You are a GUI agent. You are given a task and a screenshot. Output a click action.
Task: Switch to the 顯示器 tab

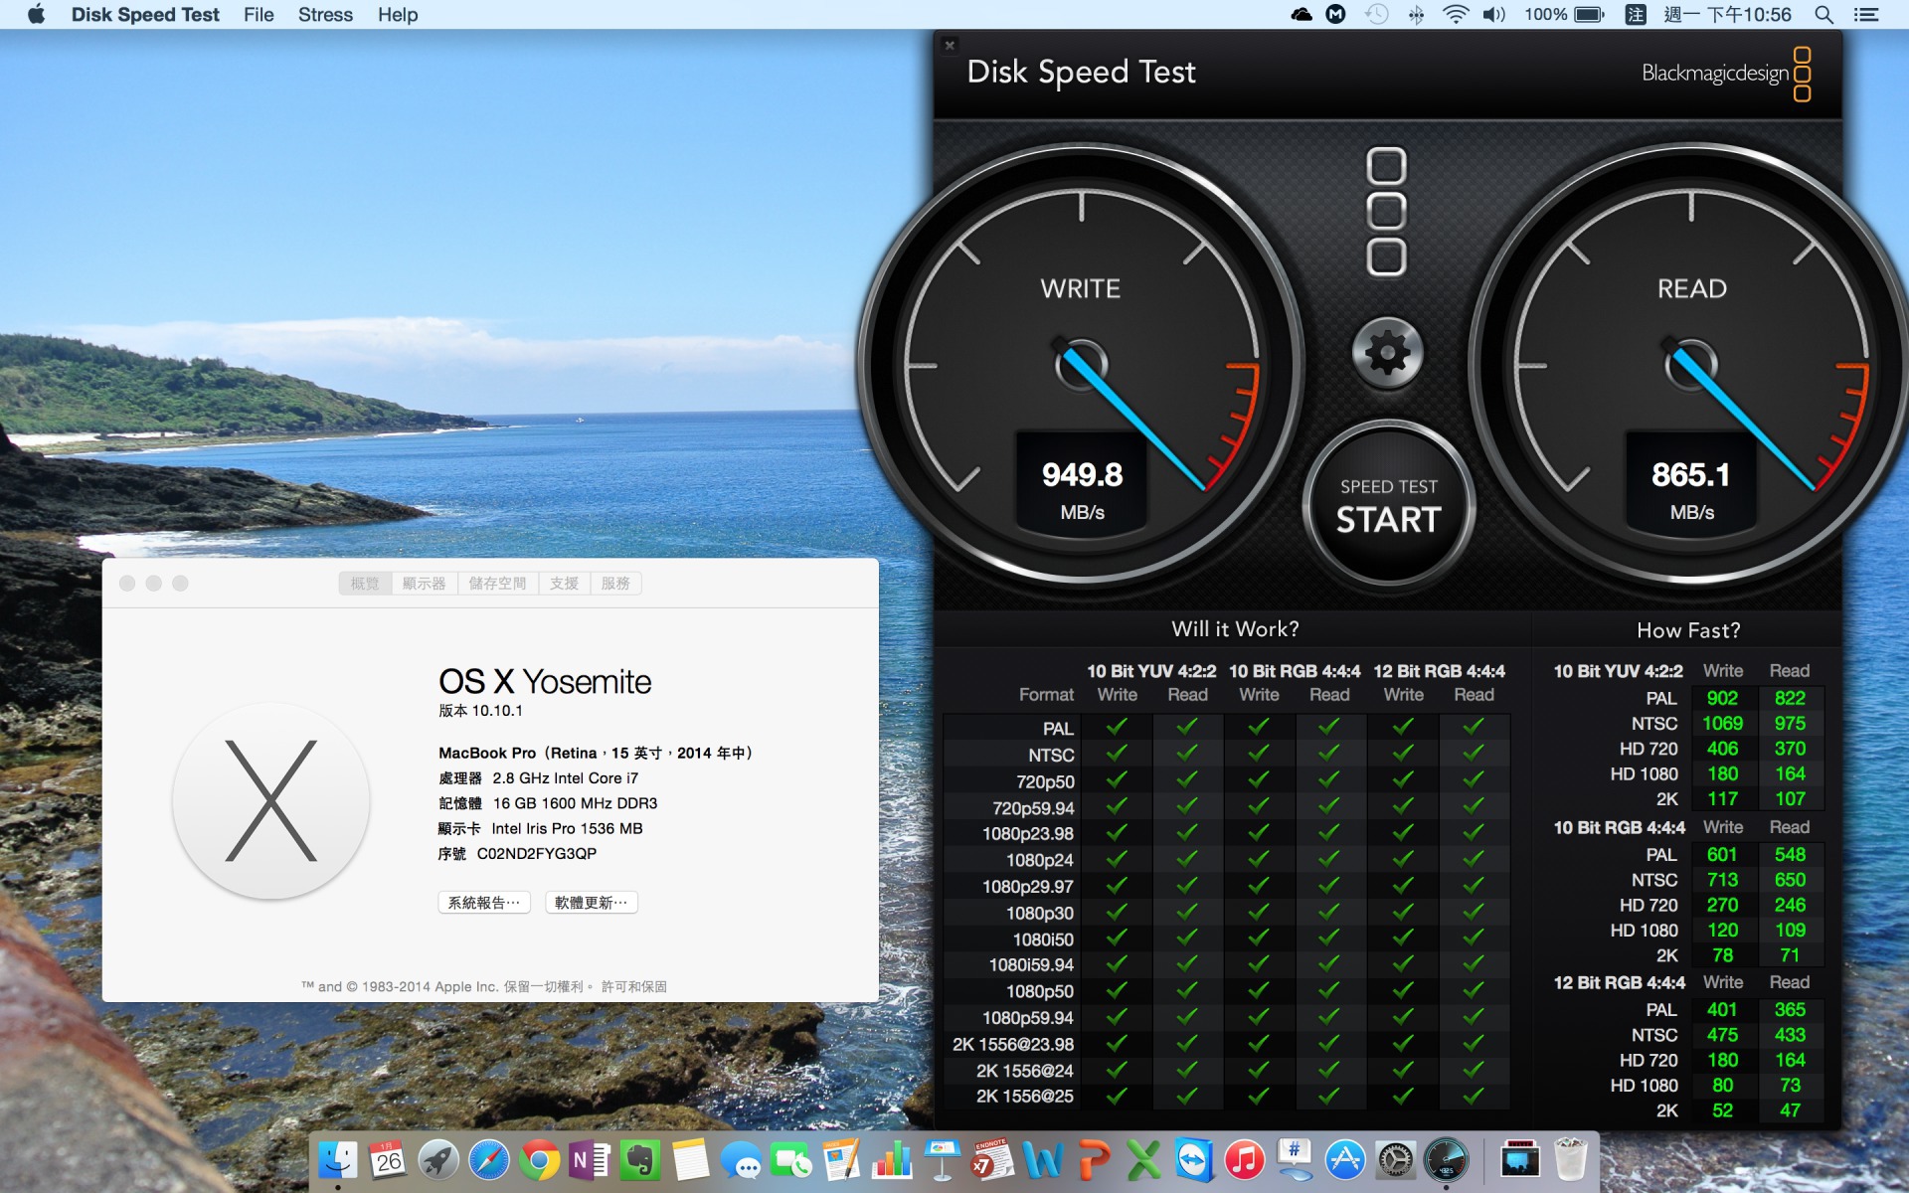[425, 584]
